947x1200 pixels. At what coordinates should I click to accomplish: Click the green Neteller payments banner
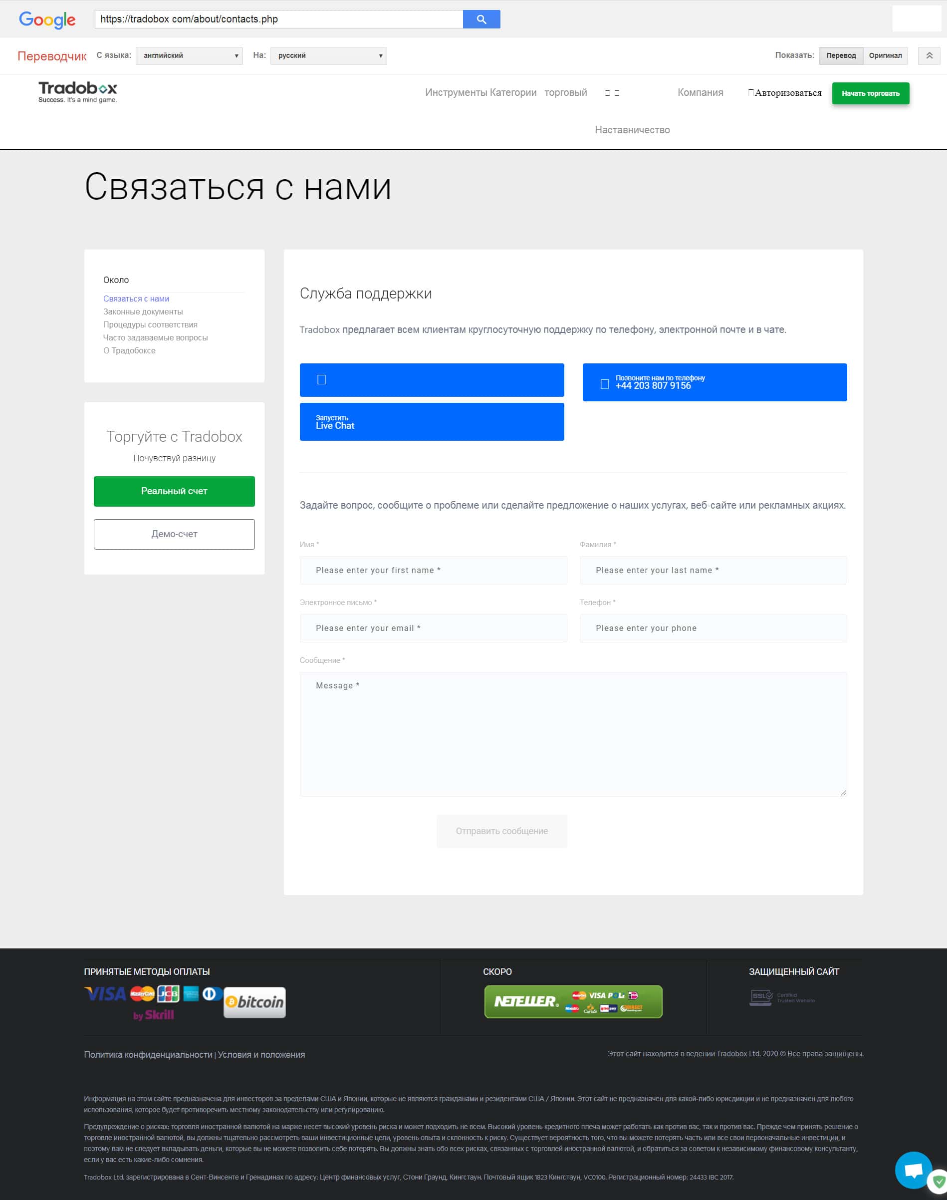(x=573, y=1001)
